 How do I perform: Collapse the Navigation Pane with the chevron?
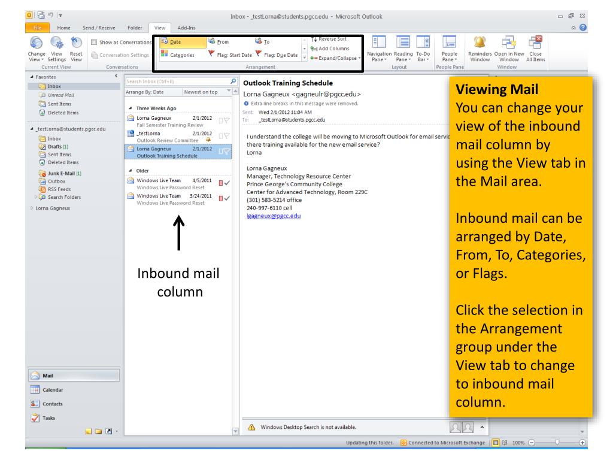pos(116,76)
